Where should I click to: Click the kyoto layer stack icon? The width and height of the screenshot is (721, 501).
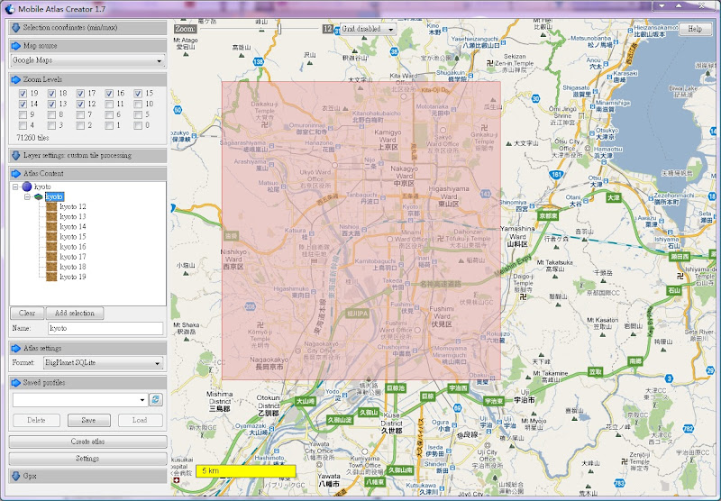pos(39,196)
